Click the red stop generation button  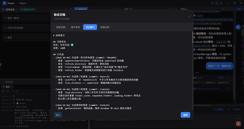[238, 124]
